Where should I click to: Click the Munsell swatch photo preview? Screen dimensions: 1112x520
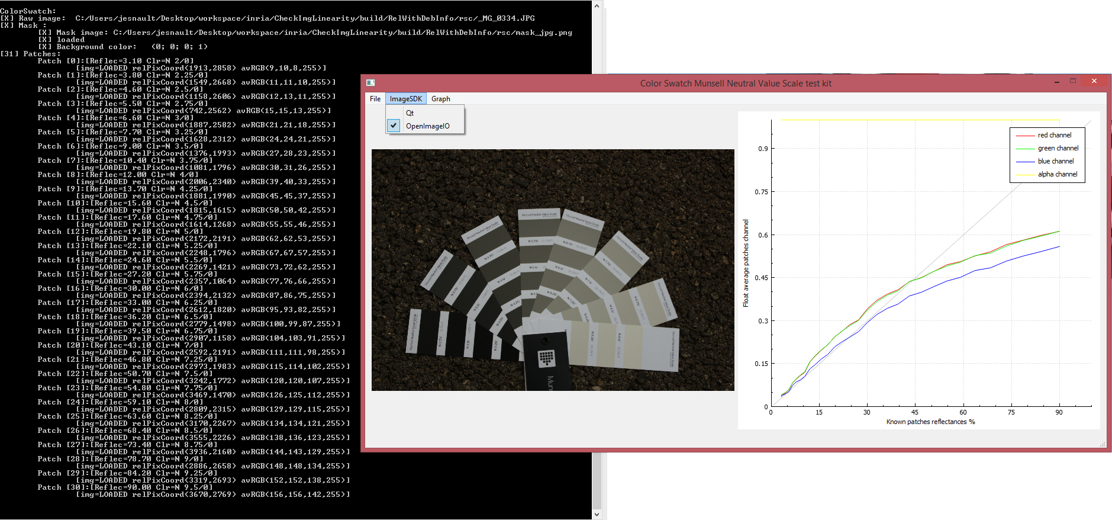553,270
